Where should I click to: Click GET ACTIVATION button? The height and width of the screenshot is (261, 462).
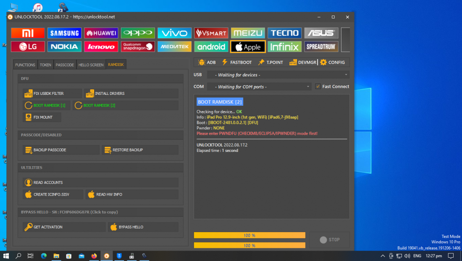click(64, 227)
